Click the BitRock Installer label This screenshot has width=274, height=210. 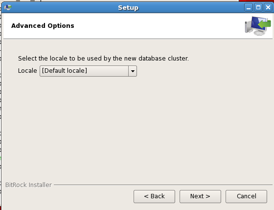point(28,185)
